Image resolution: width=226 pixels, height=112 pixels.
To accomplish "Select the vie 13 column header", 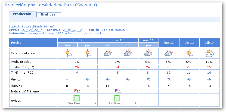I will click(x=189, y=43).
